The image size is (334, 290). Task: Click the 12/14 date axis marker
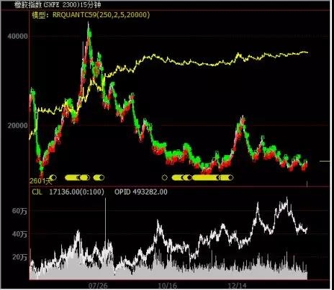237,286
